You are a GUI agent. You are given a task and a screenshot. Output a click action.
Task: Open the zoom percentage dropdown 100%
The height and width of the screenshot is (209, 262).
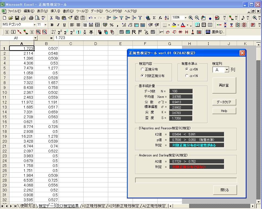(186, 18)
